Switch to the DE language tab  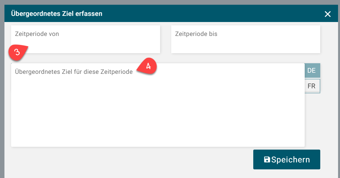[x=311, y=70]
